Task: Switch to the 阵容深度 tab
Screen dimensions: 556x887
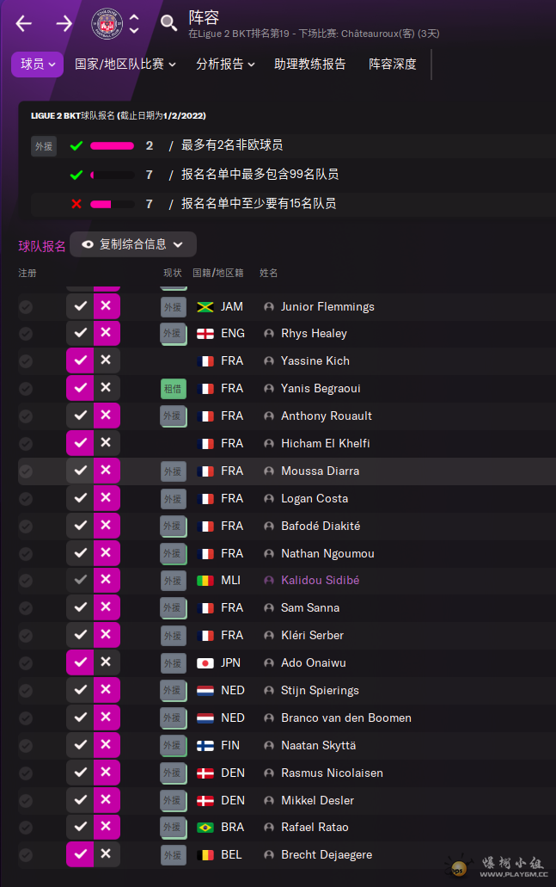Action: click(x=392, y=64)
